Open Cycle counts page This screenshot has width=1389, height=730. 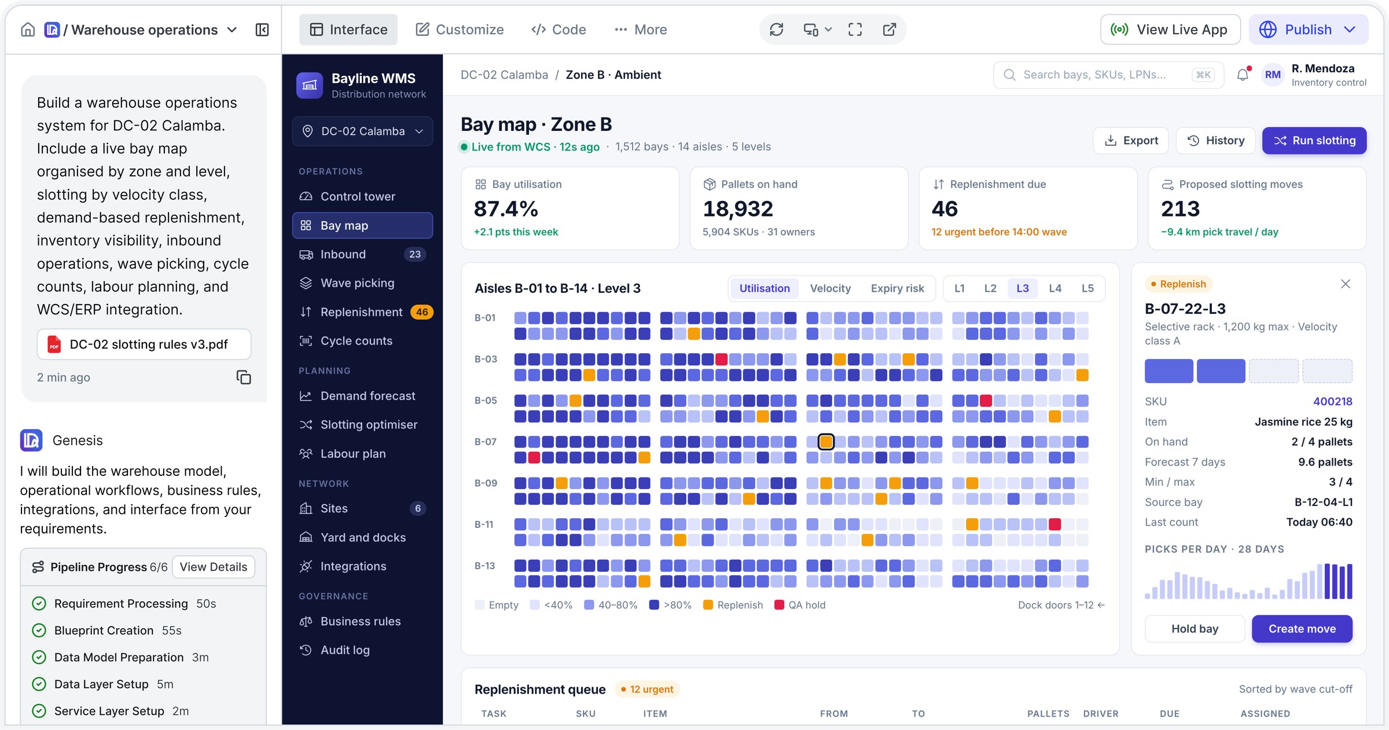pos(363,341)
